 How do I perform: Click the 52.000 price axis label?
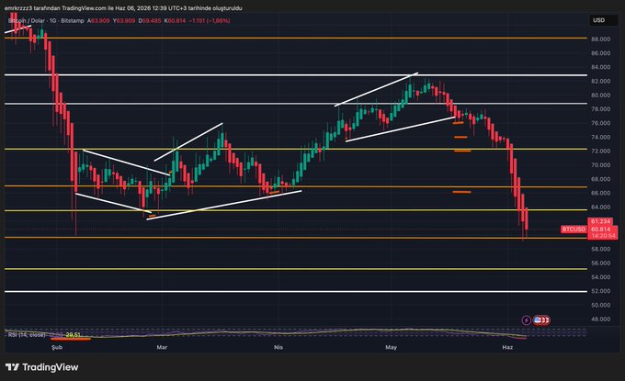(601, 291)
